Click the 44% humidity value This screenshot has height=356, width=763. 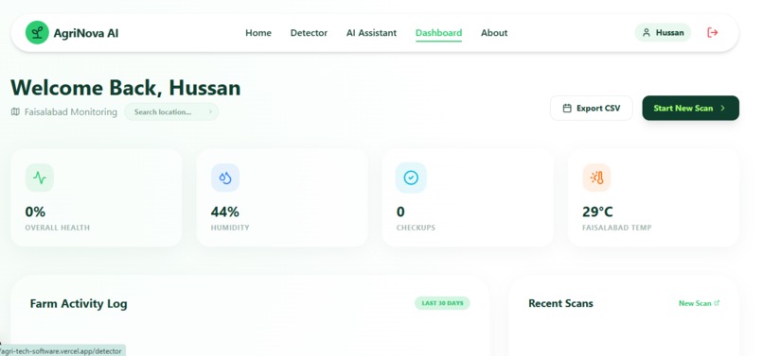coord(224,212)
